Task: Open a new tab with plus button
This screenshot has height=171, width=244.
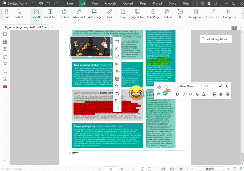Action: pyautogui.click(x=53, y=27)
